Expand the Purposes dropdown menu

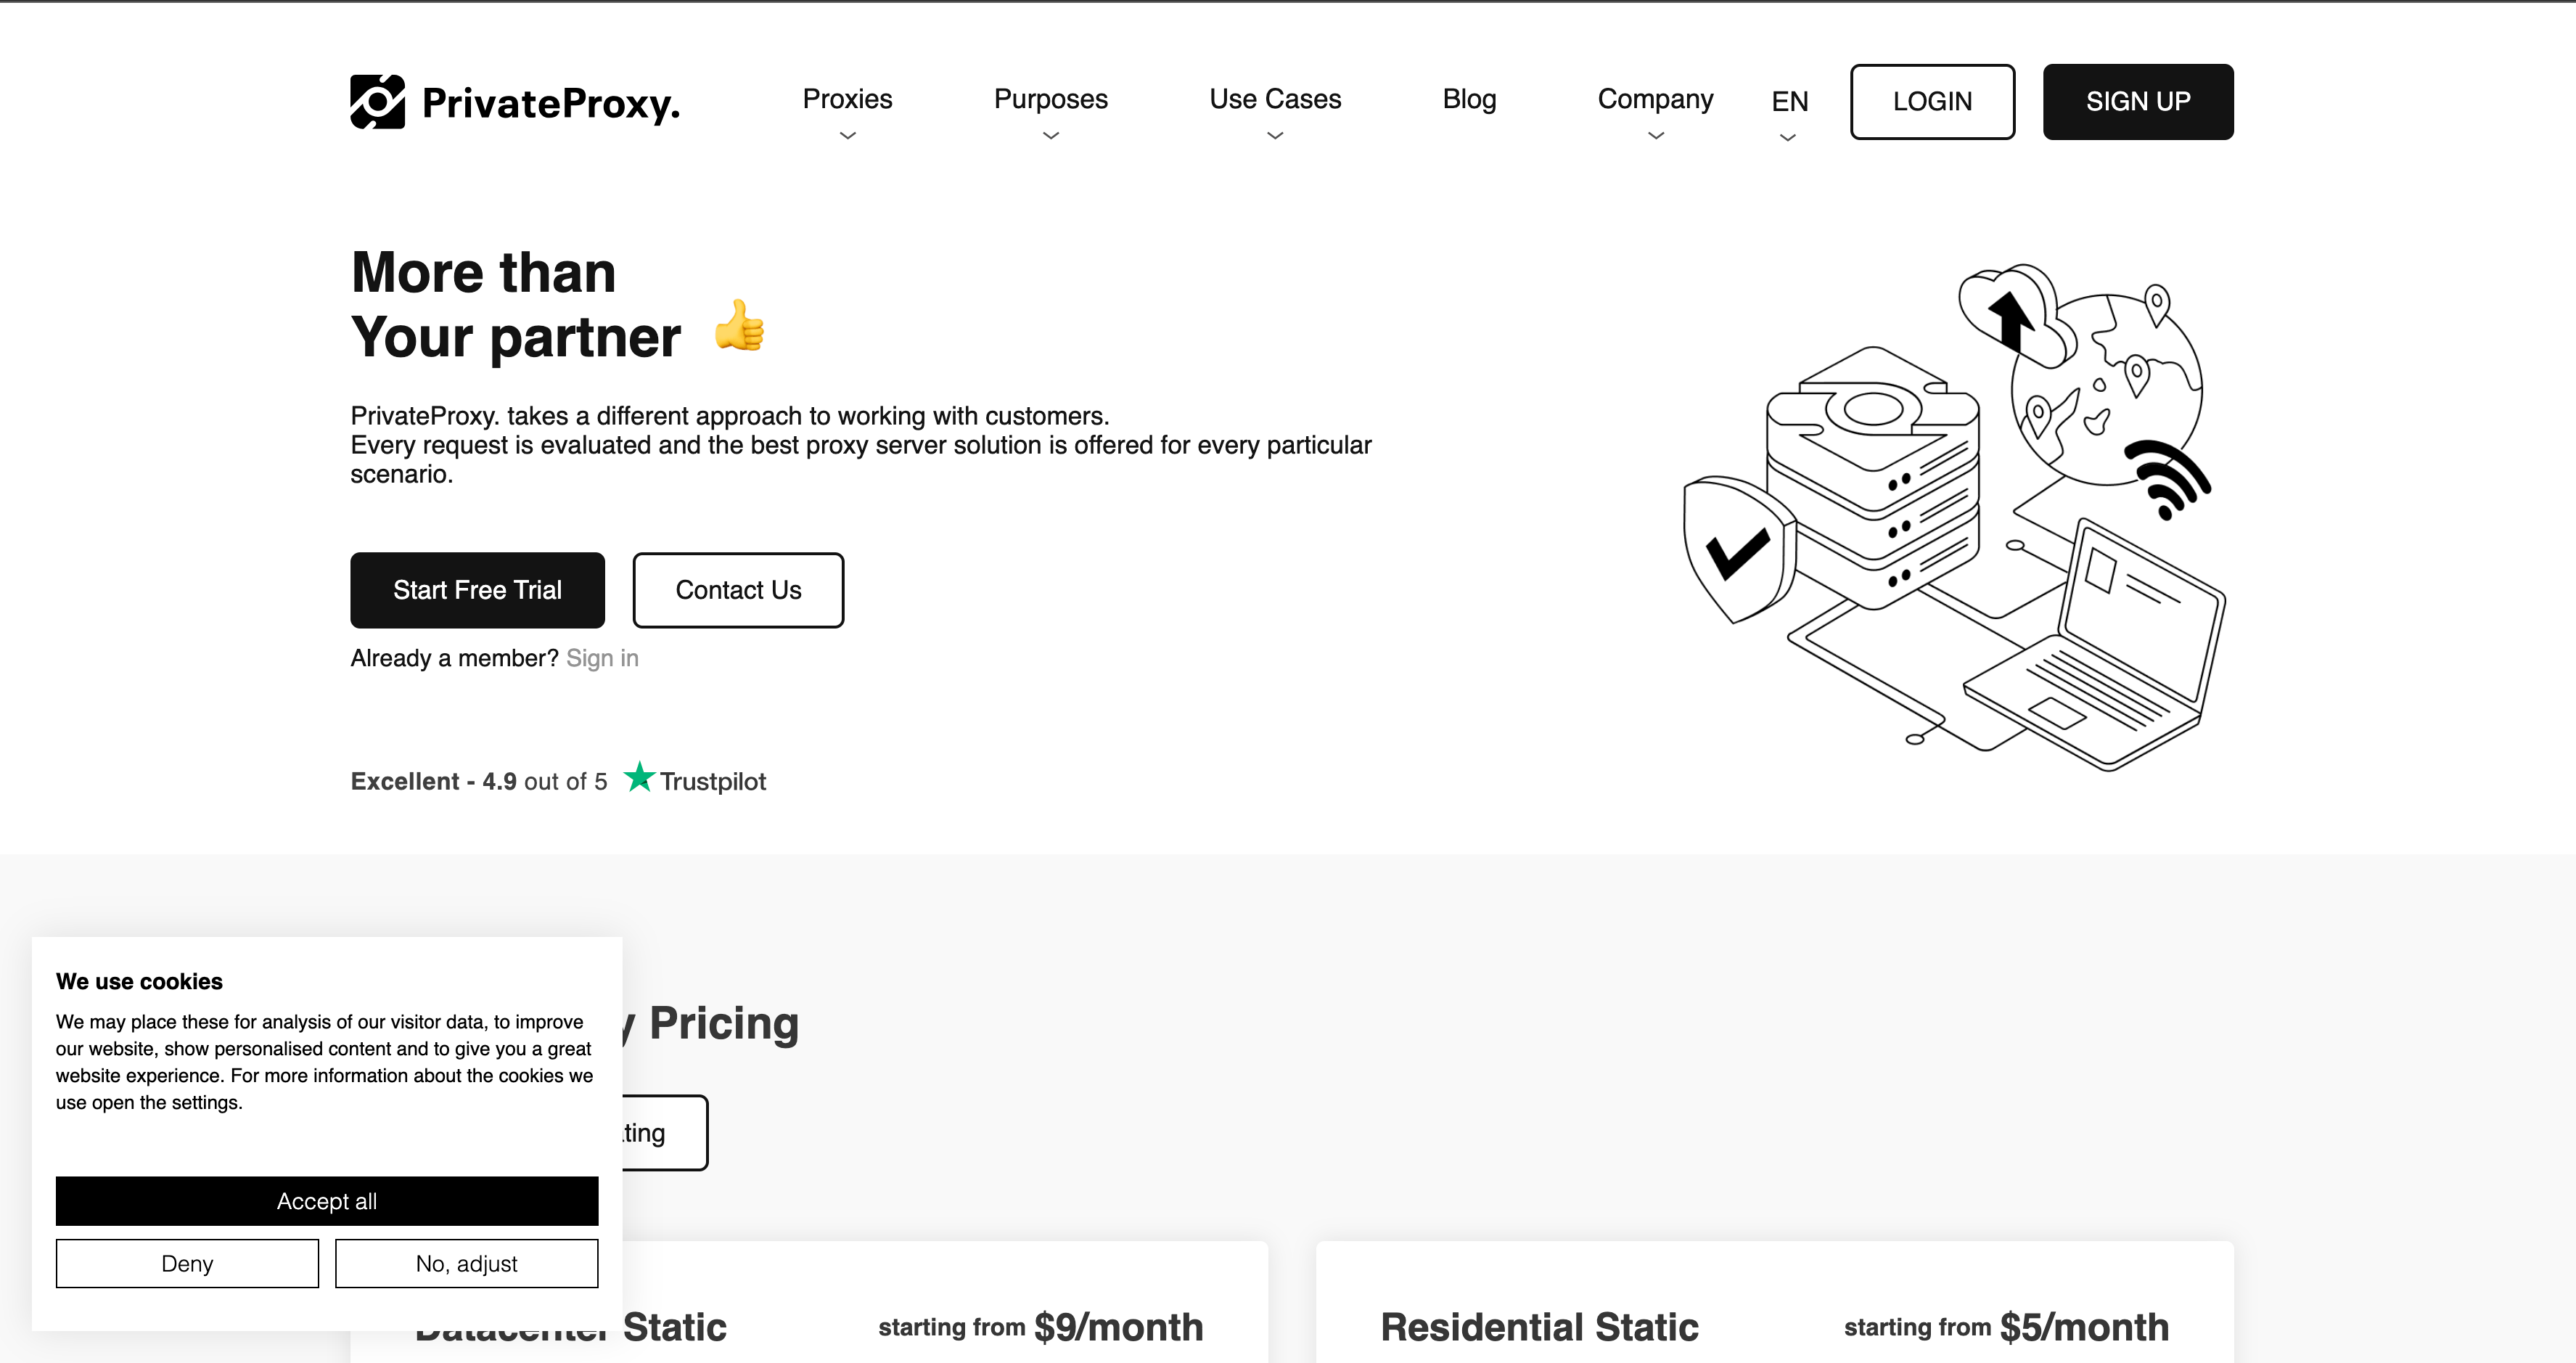pos(1050,112)
